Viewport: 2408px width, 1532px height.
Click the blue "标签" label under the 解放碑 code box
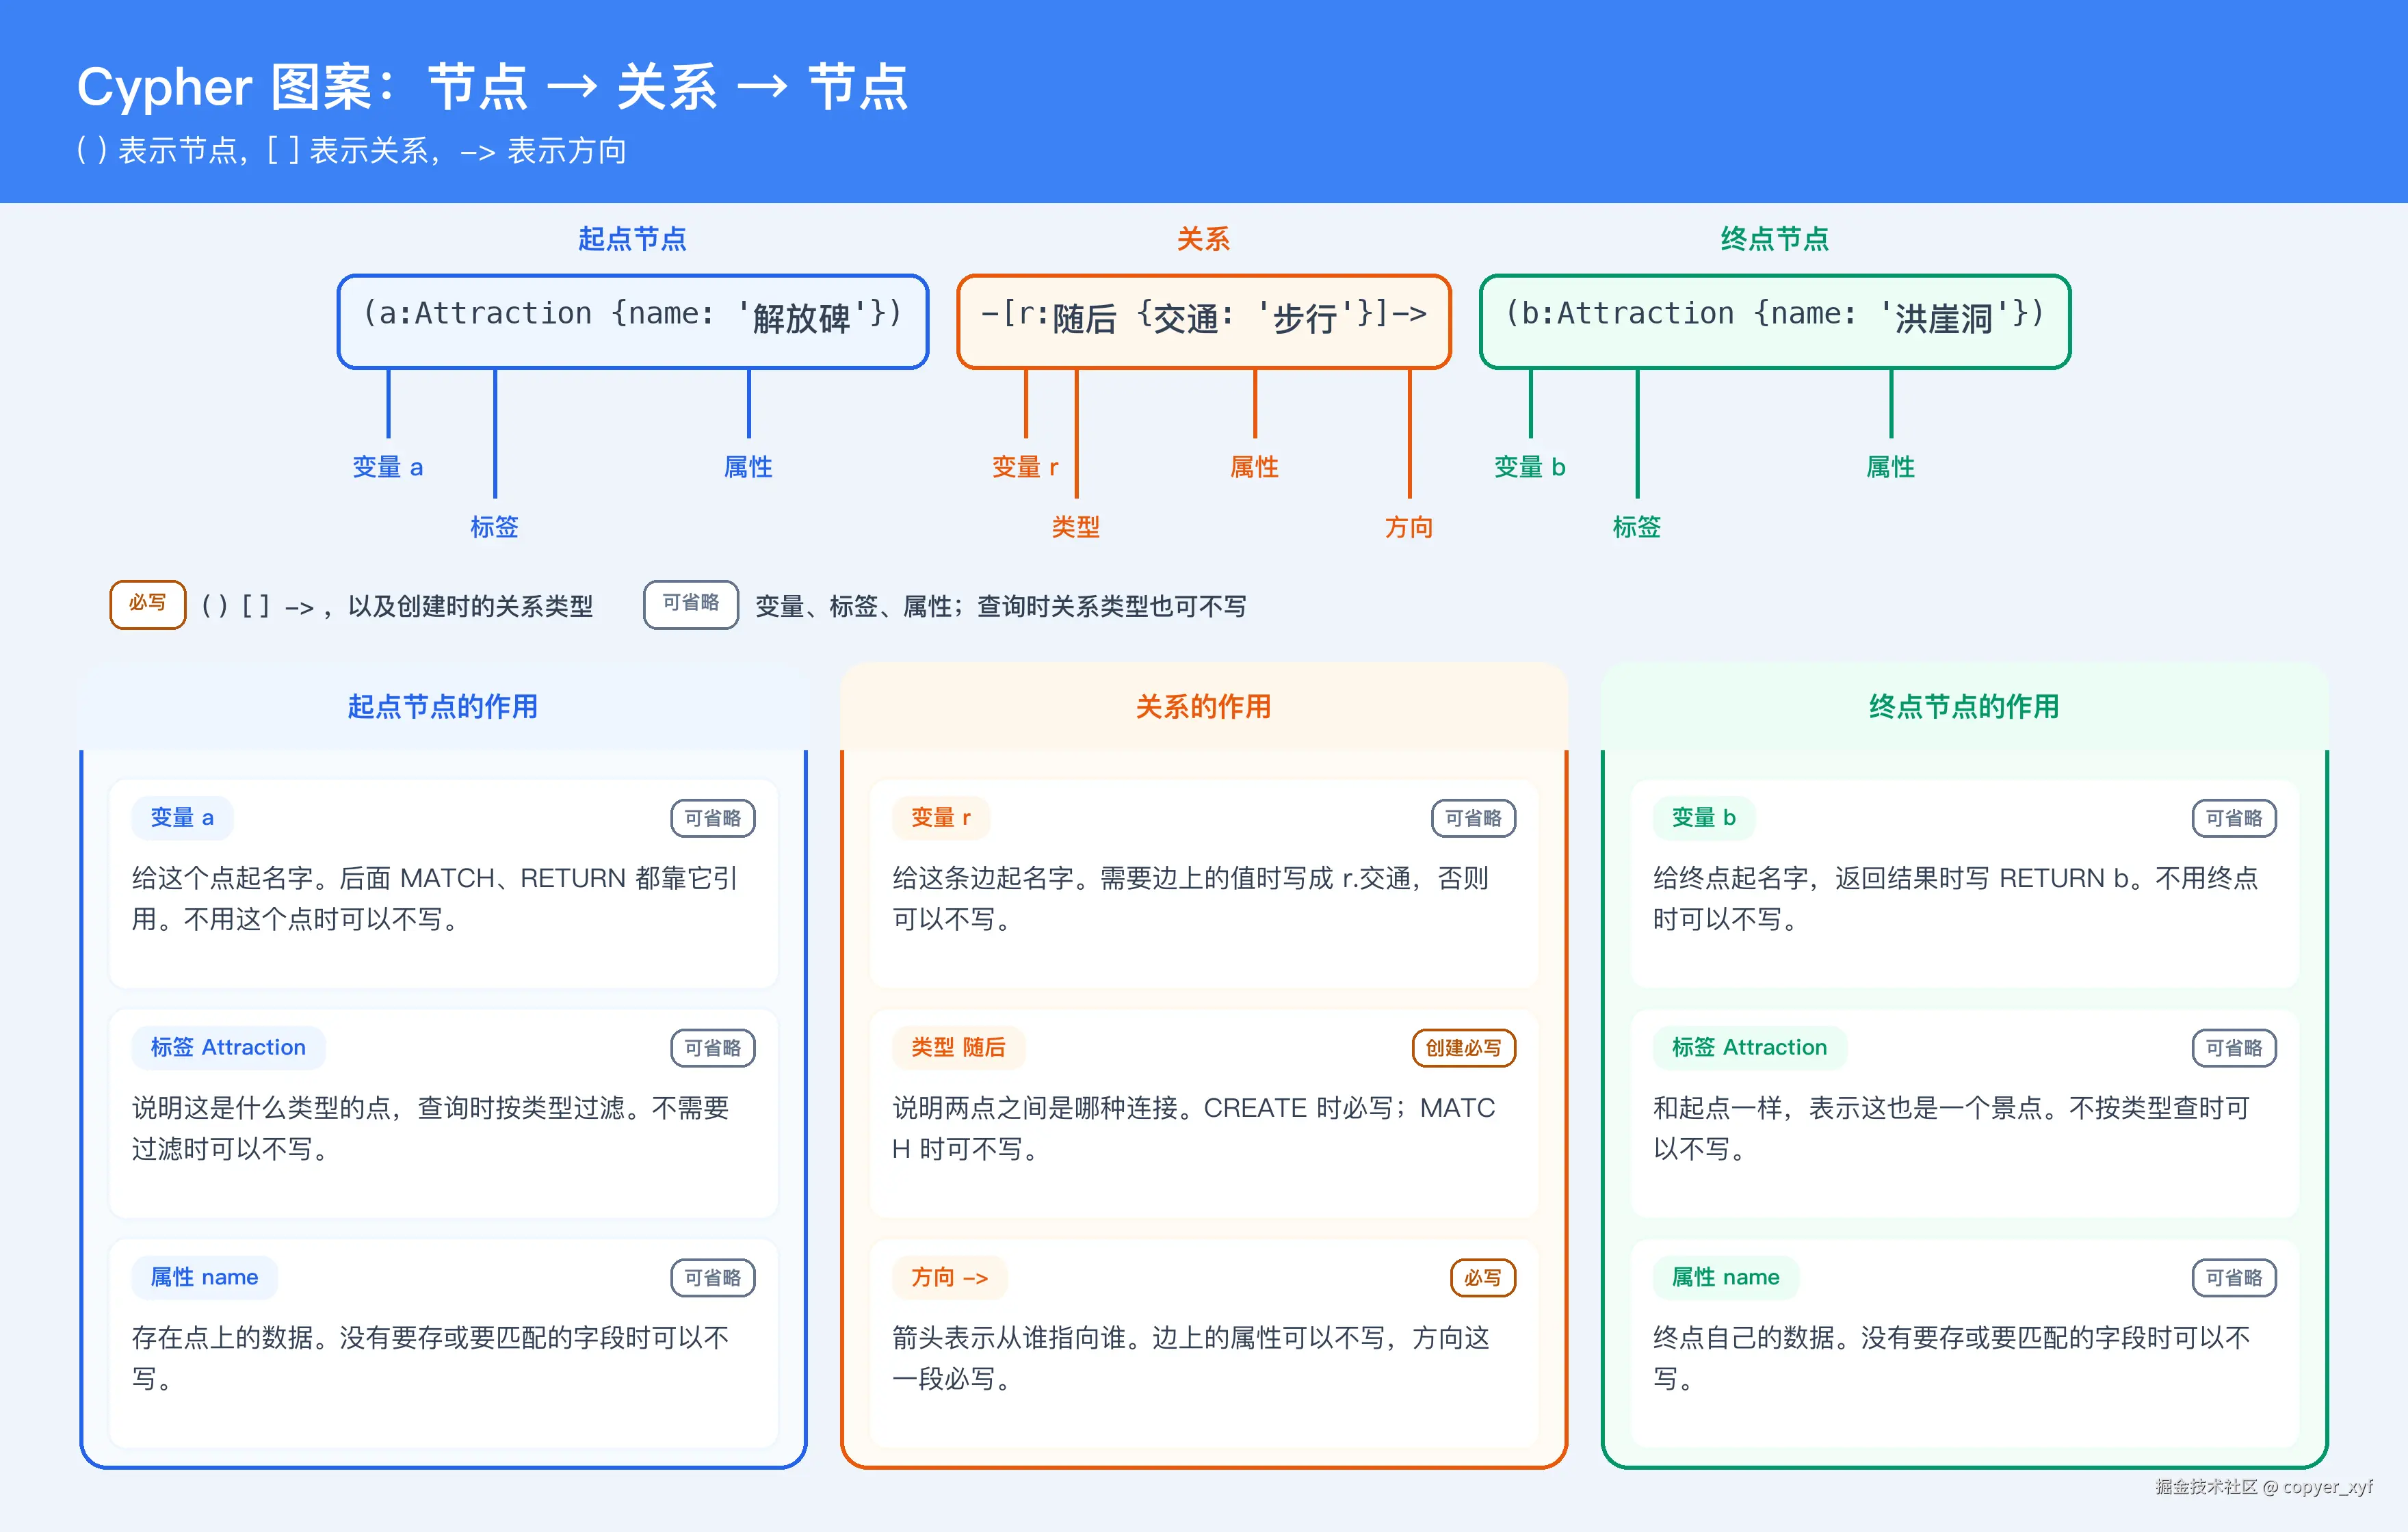click(x=495, y=527)
